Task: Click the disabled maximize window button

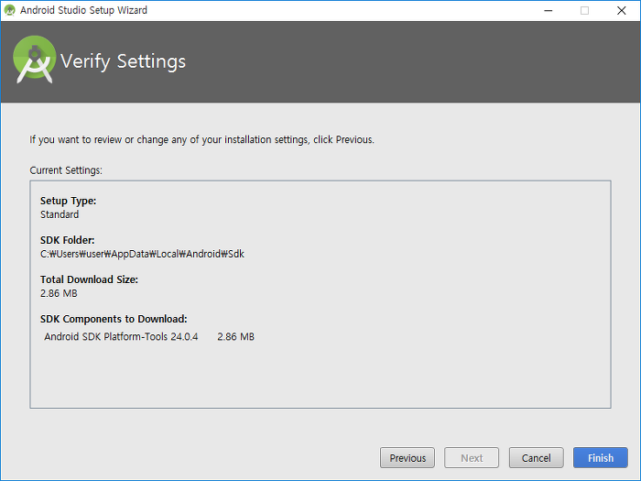Action: pyautogui.click(x=584, y=11)
